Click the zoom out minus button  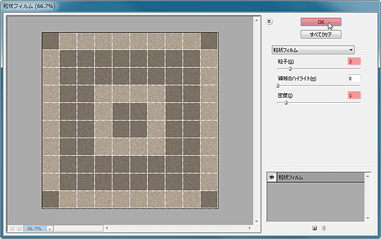click(11, 228)
